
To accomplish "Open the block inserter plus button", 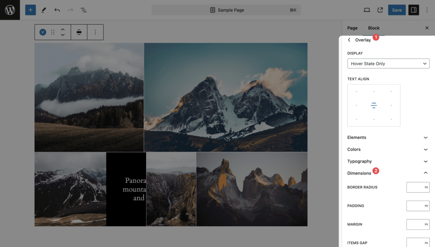I will pyautogui.click(x=31, y=10).
